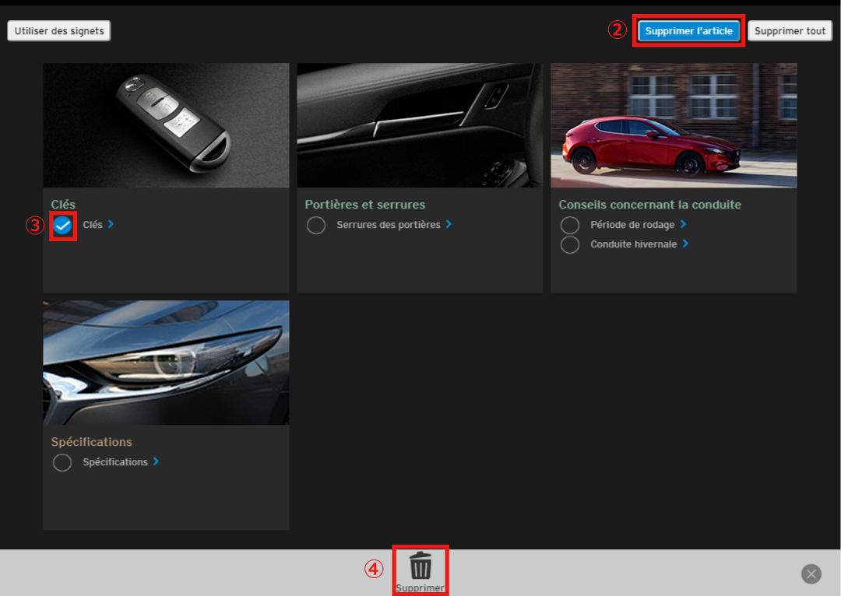
Task: Click the chevron next to Spécifications link
Action: [156, 461]
